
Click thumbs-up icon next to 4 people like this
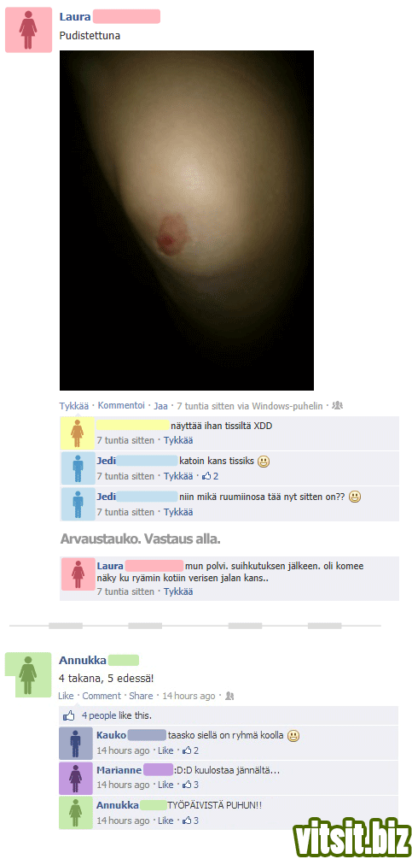coord(69,715)
